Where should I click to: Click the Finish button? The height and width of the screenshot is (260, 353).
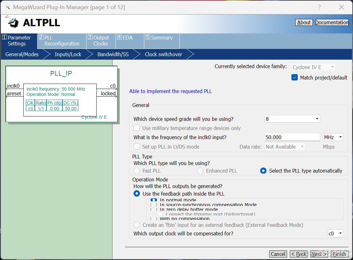point(339,254)
